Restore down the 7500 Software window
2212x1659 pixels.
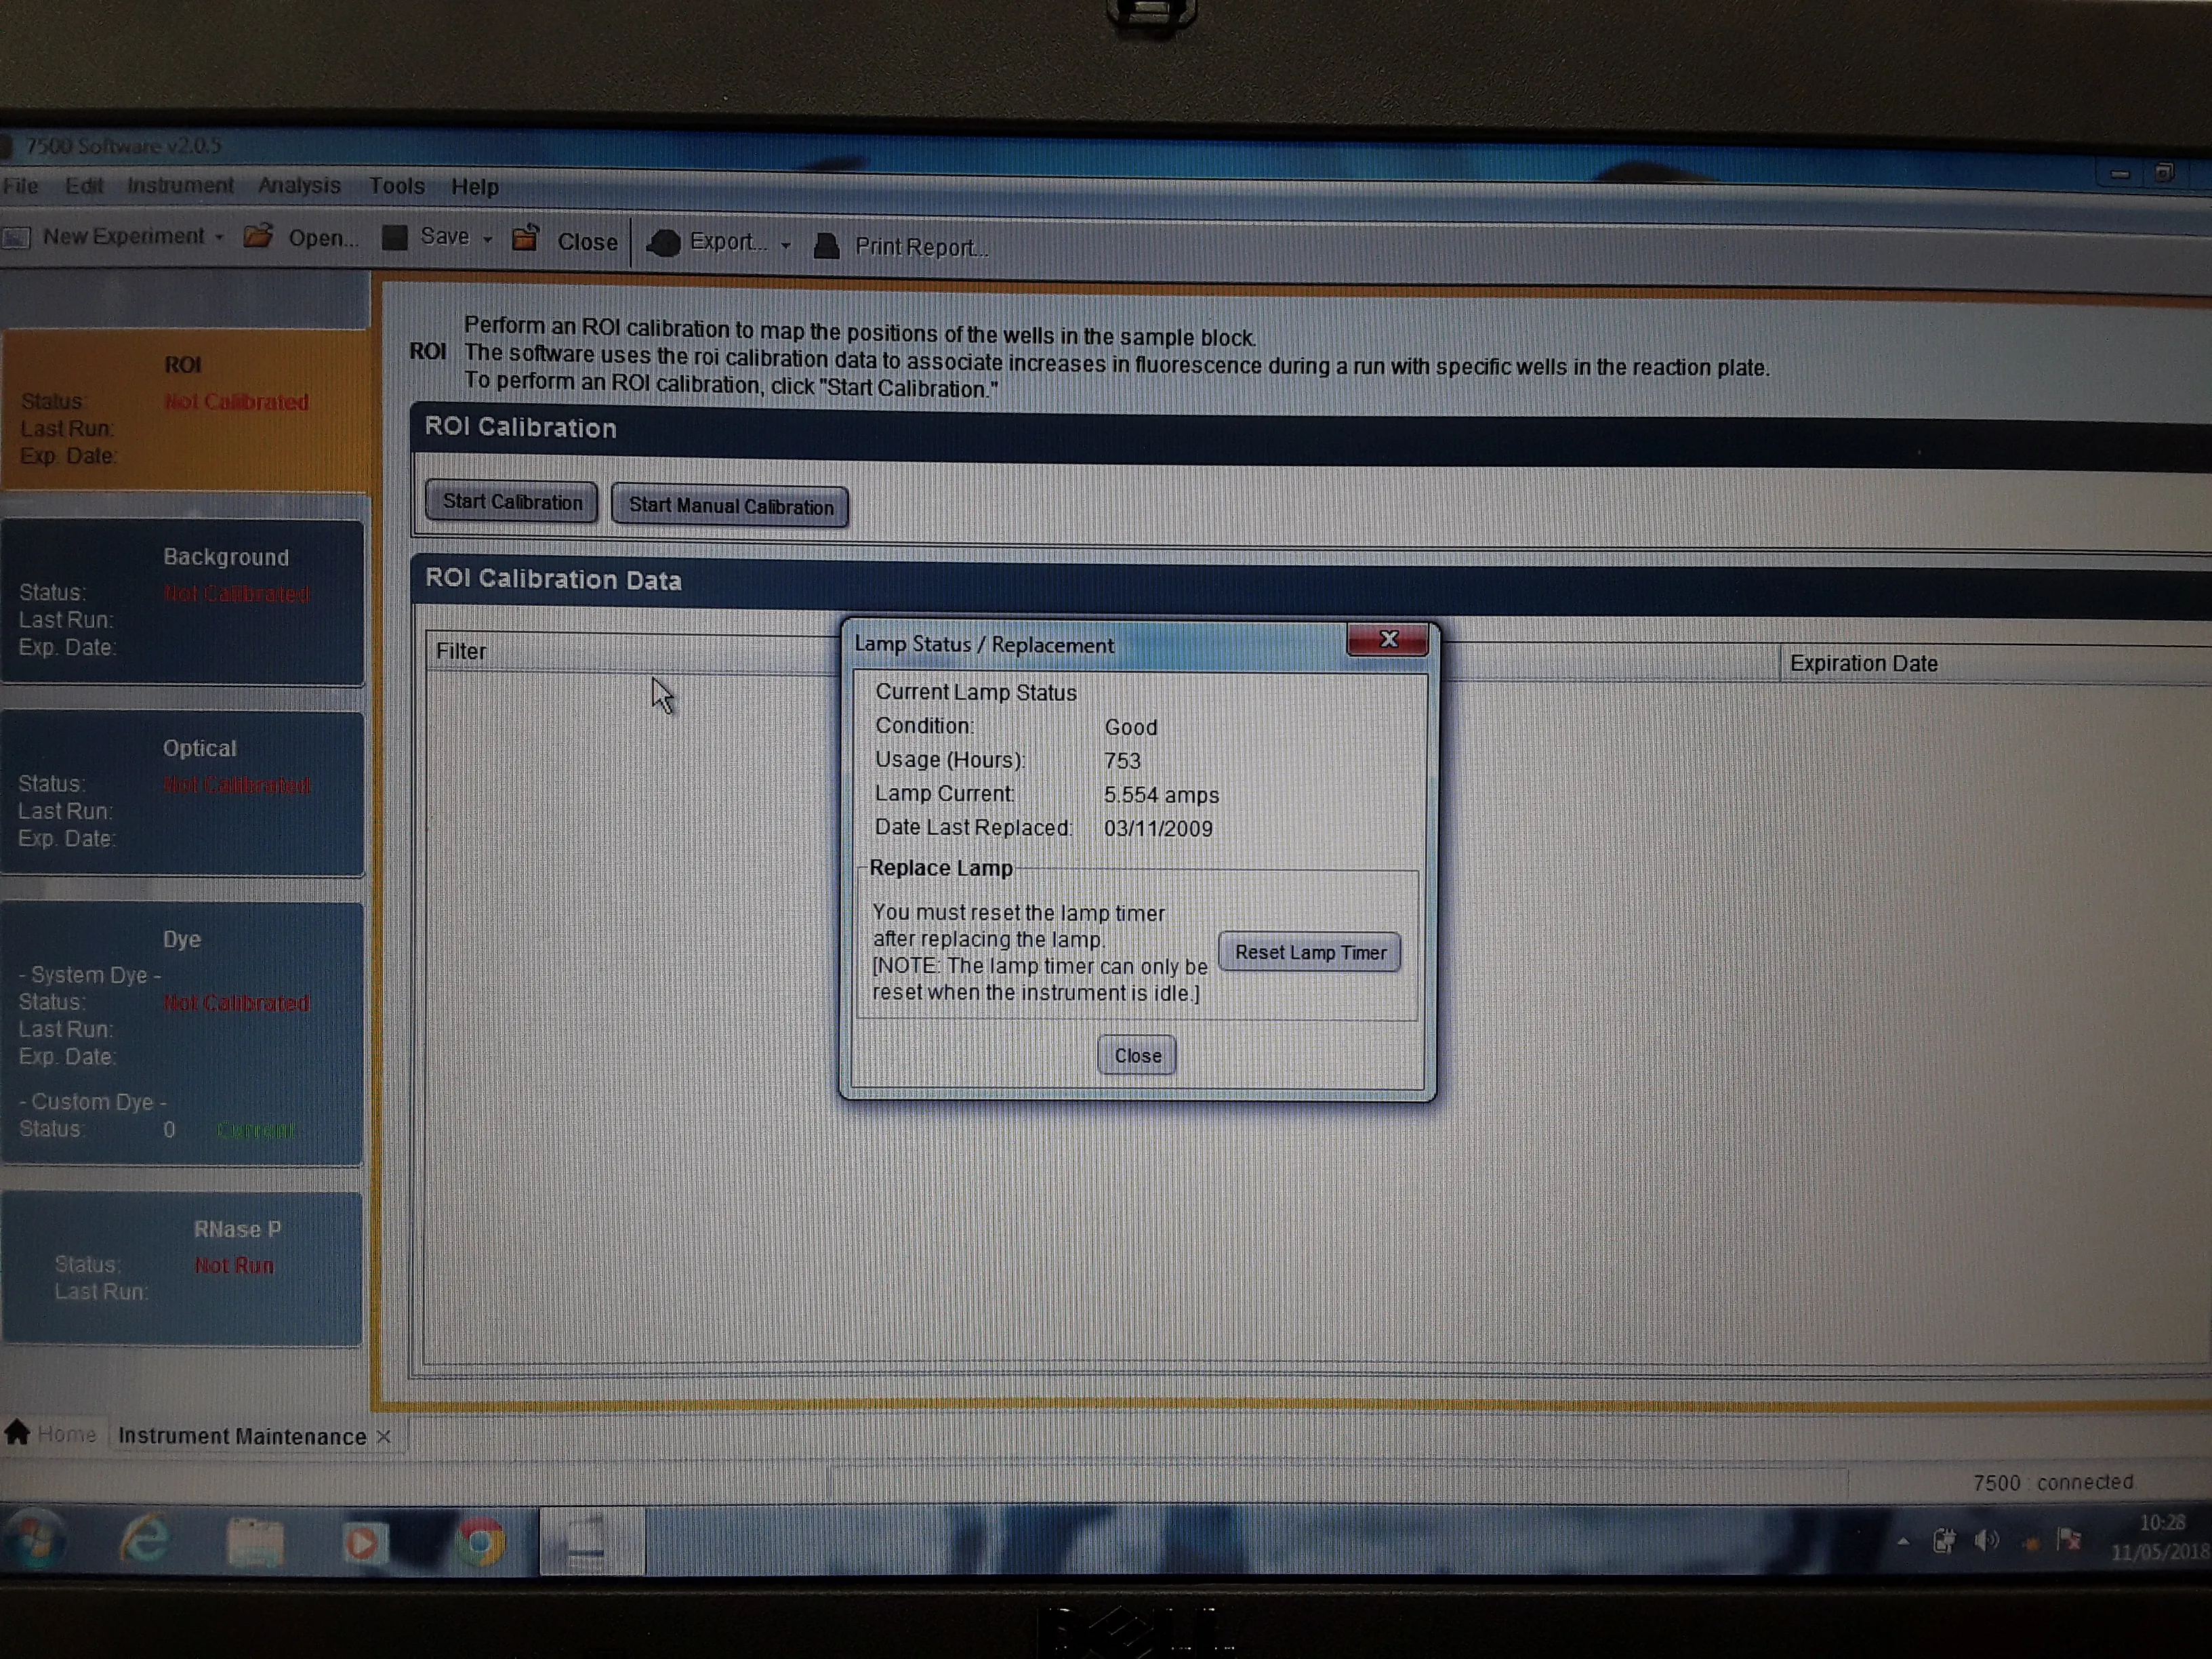tap(2163, 173)
